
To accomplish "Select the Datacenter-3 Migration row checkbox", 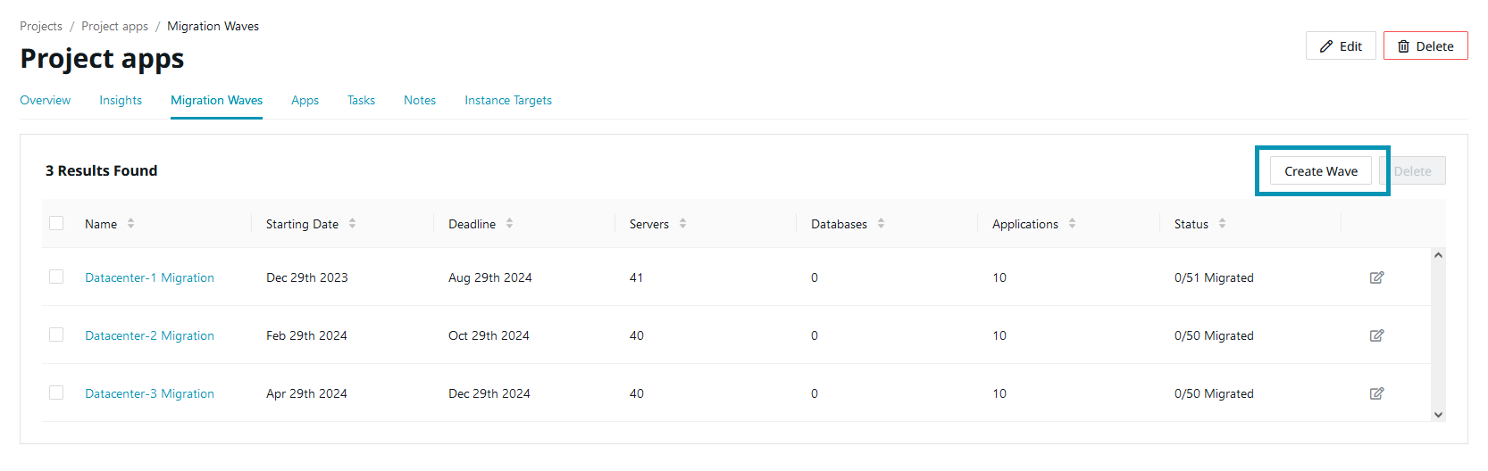I will pos(56,392).
